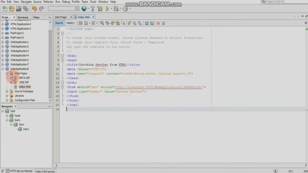The height and width of the screenshot is (173, 308).
Task: Click the Profile Project toolbar icon
Action: [x=125, y=9]
